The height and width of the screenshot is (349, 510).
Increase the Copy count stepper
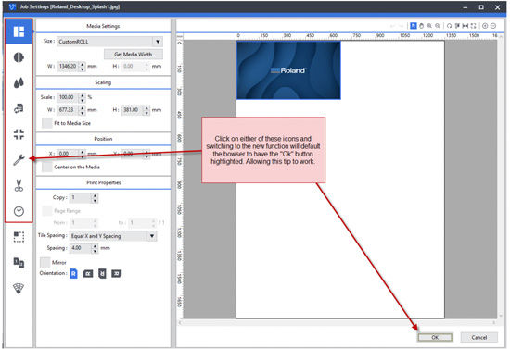95,195
